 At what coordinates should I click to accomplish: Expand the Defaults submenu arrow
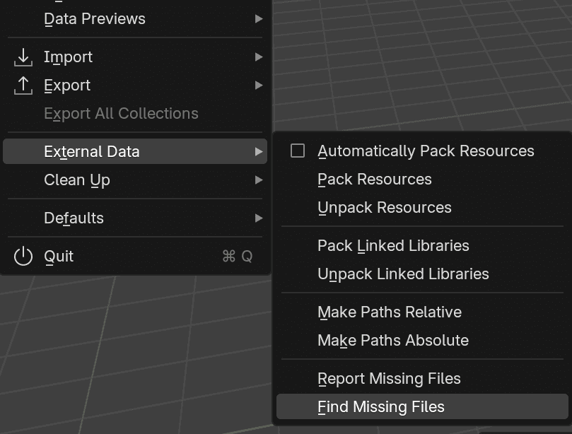tap(259, 218)
